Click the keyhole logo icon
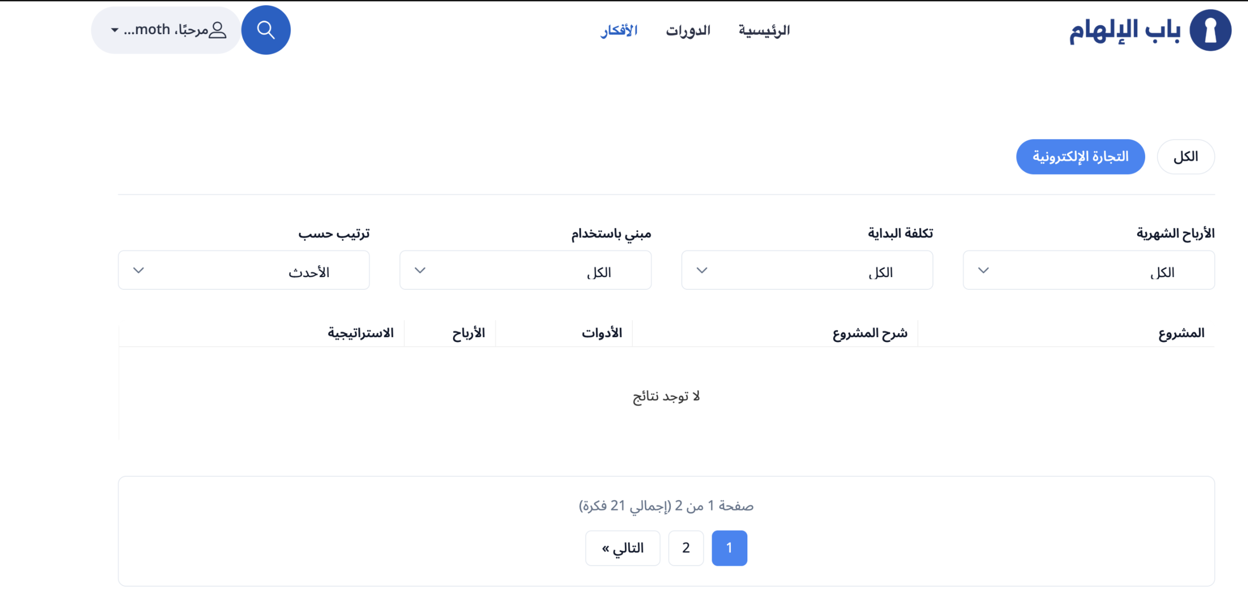The width and height of the screenshot is (1248, 598). pyautogui.click(x=1210, y=31)
